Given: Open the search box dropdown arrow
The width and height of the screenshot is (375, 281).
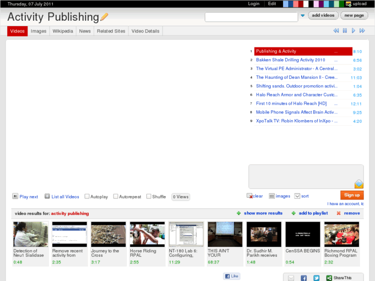Looking at the screenshot, I should click(x=303, y=15).
